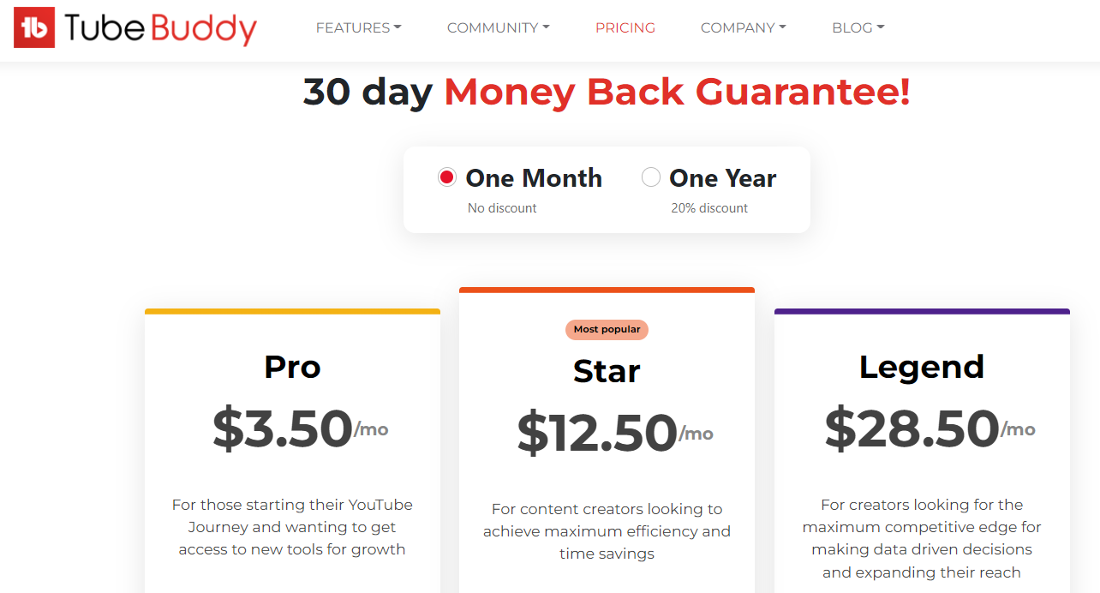
Task: Go to the Pricing page
Action: tap(625, 27)
